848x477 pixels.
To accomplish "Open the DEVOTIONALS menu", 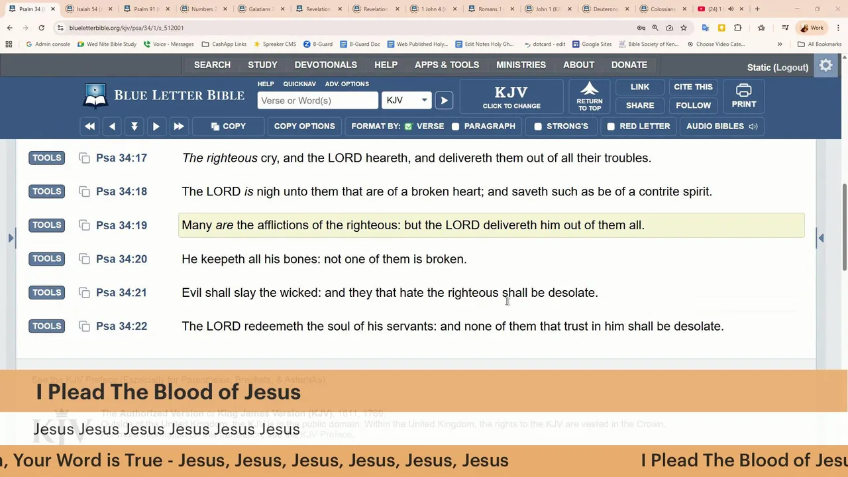I will [325, 65].
